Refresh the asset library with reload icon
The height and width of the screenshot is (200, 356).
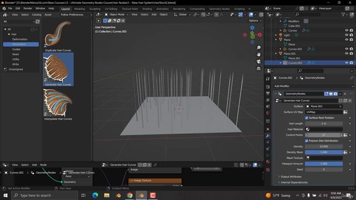(37, 22)
